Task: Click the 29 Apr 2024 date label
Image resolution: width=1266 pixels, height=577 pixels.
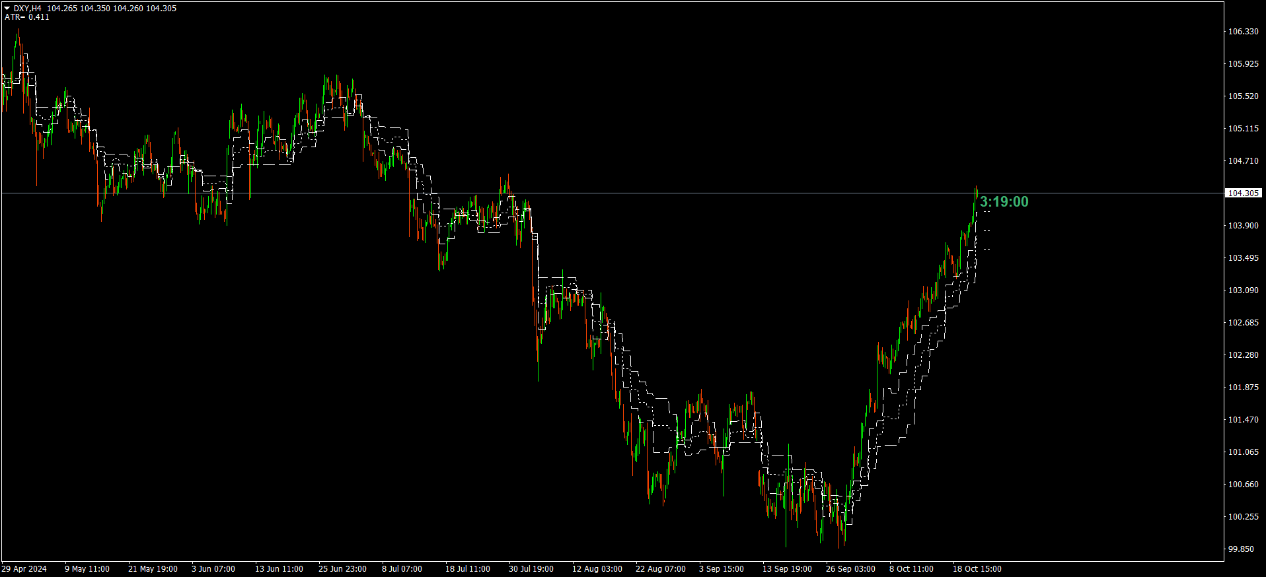Action: click(x=24, y=569)
